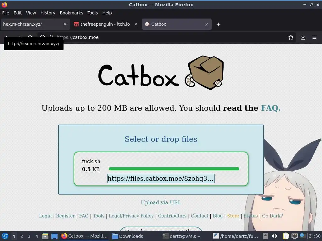Open the LXQt start menu icon
The image size is (322, 241).
coord(5,236)
